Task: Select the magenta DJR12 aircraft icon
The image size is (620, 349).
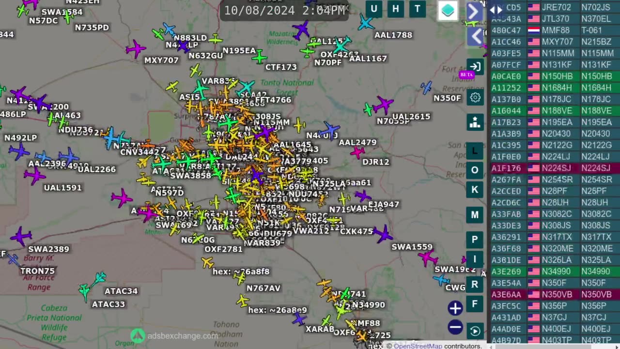Action: click(357, 152)
